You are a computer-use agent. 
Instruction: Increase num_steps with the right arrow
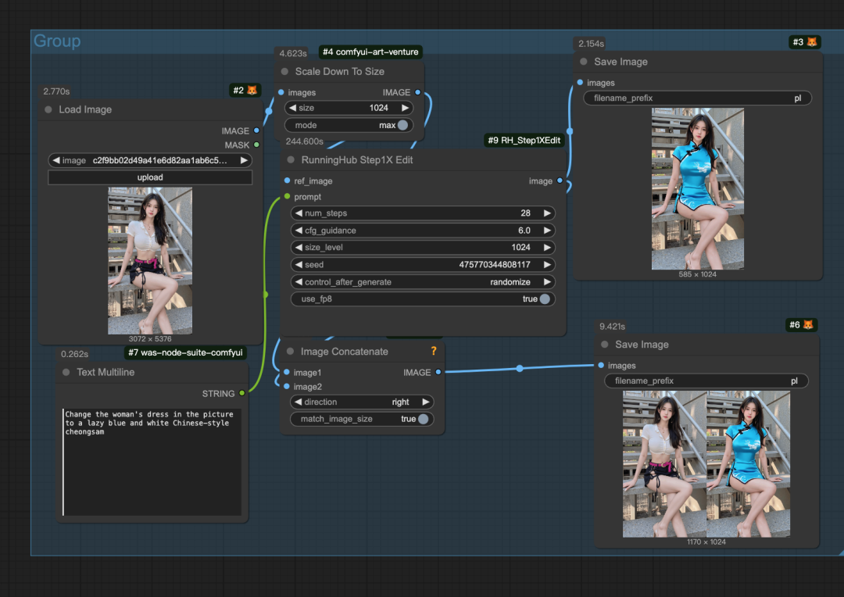(x=548, y=213)
